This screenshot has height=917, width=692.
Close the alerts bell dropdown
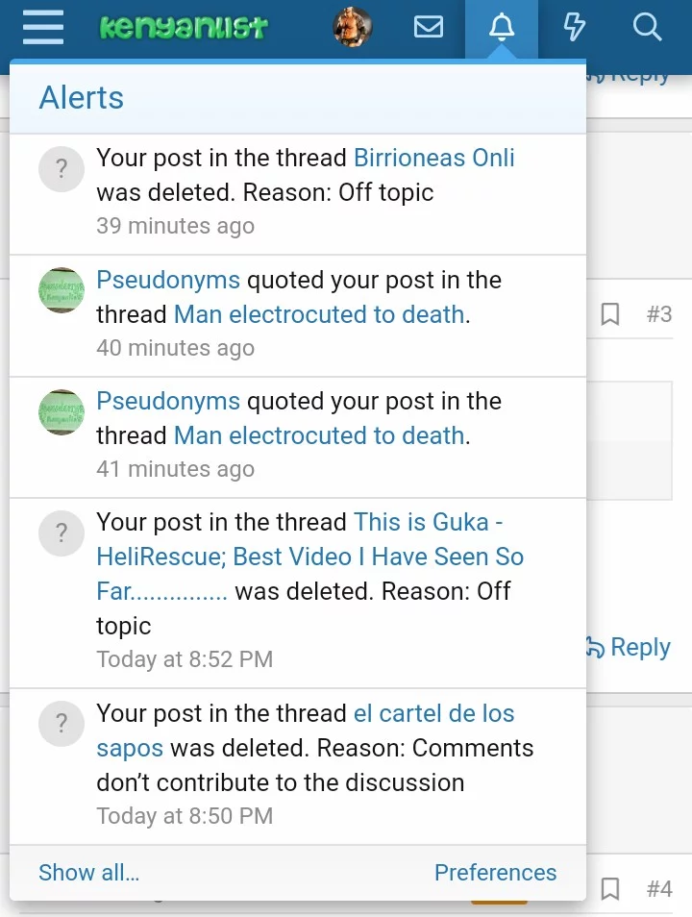click(x=502, y=28)
